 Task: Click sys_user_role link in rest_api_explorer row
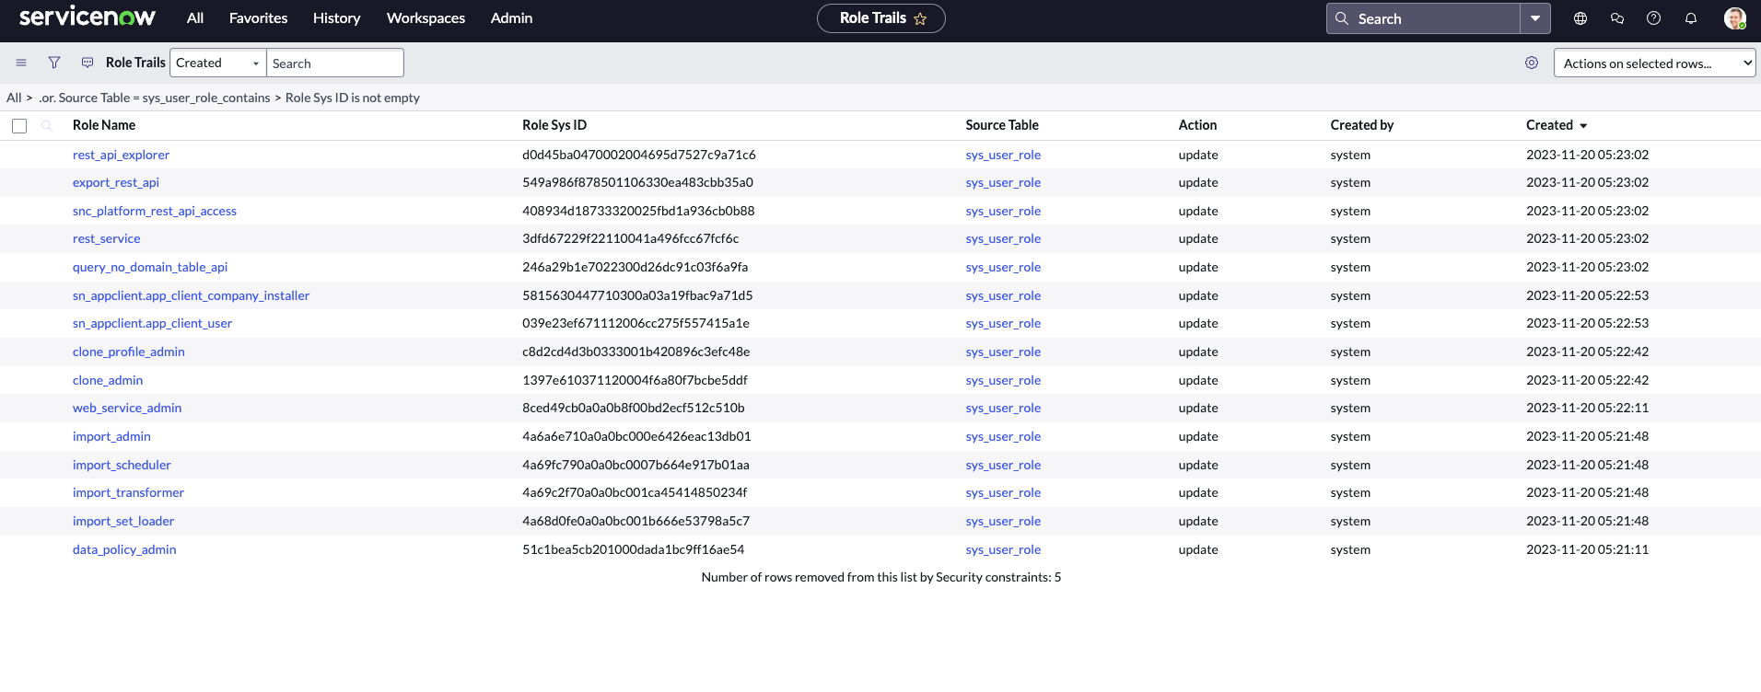[x=1003, y=155]
